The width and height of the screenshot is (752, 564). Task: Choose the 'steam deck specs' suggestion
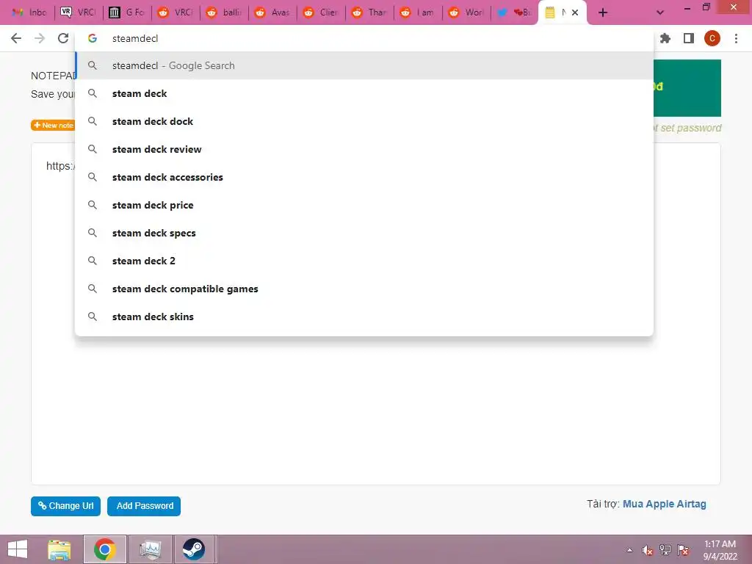364,233
